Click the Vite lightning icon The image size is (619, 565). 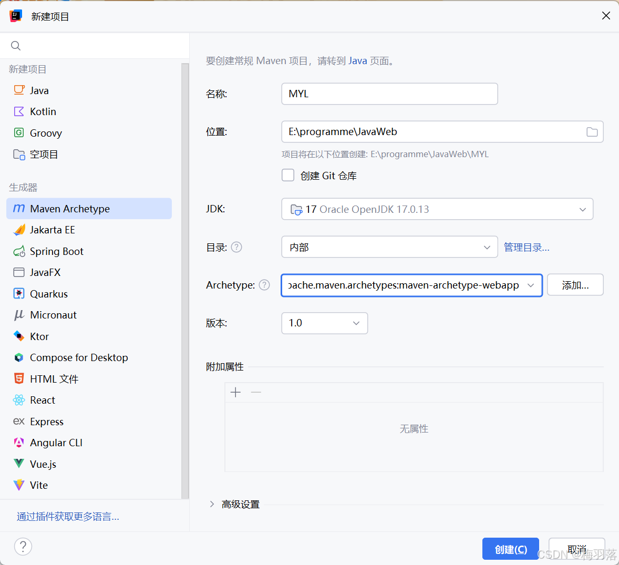click(x=19, y=485)
